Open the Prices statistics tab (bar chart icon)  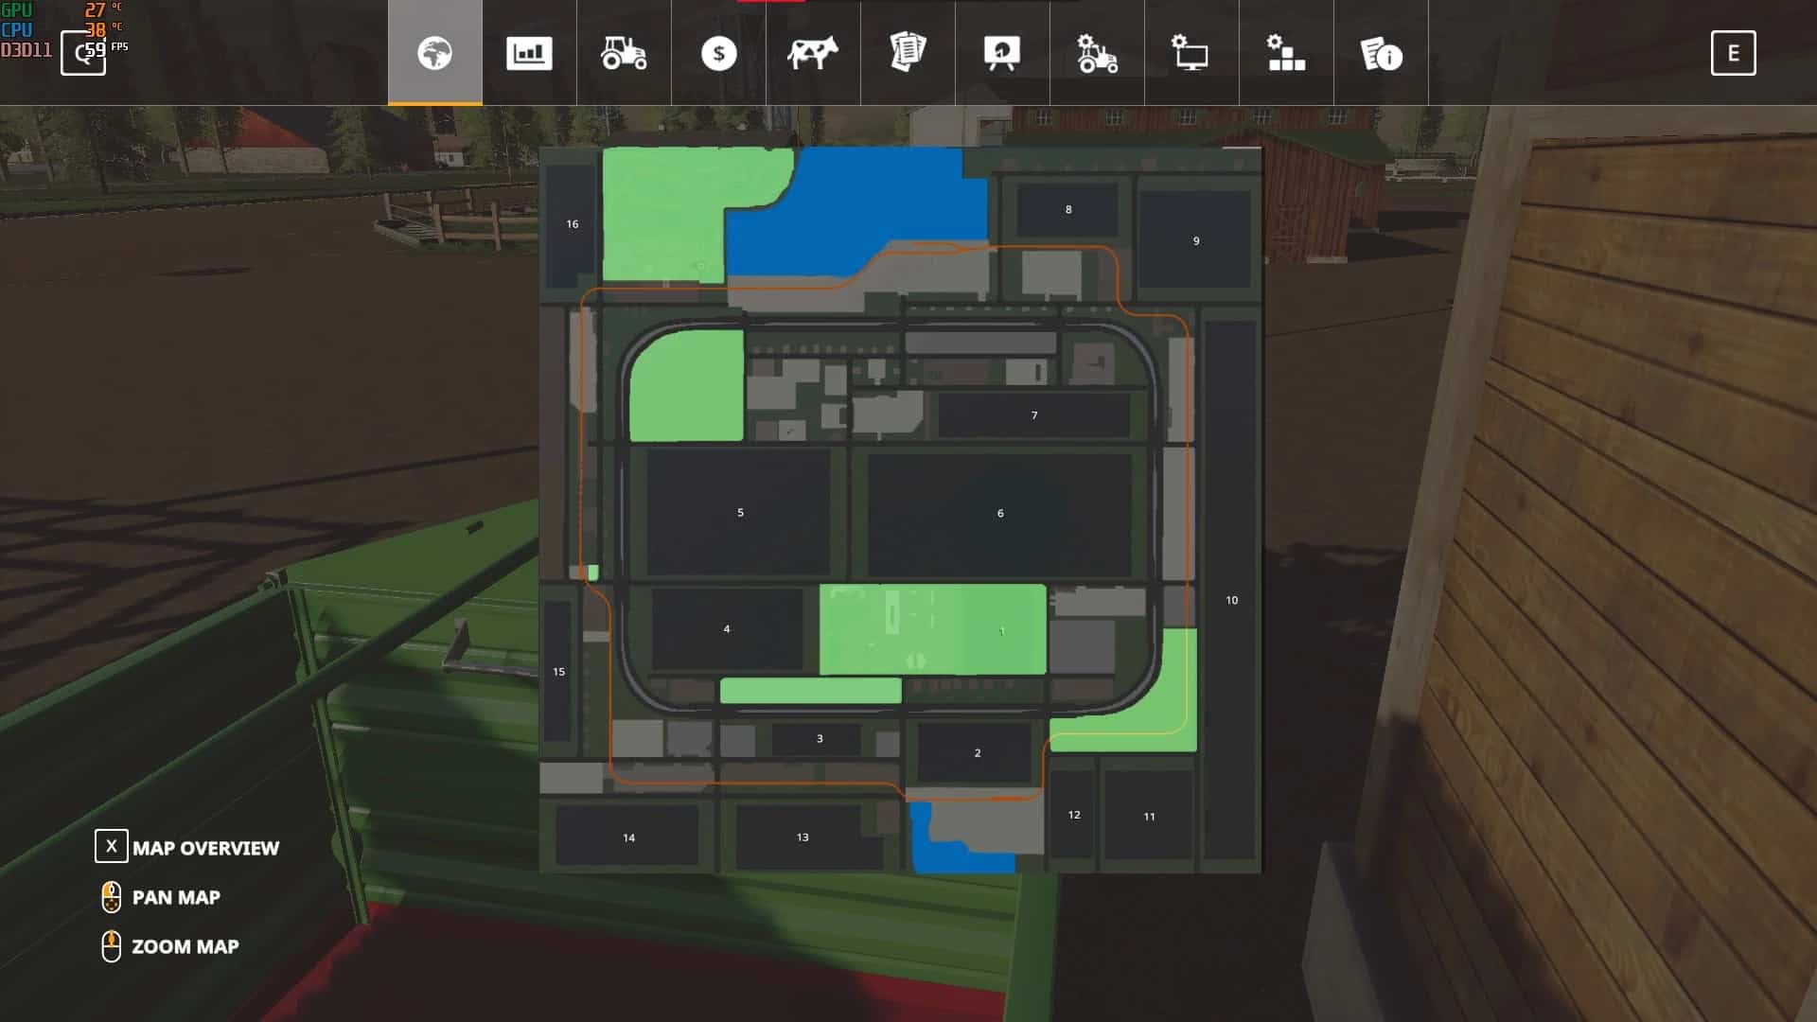click(x=528, y=54)
